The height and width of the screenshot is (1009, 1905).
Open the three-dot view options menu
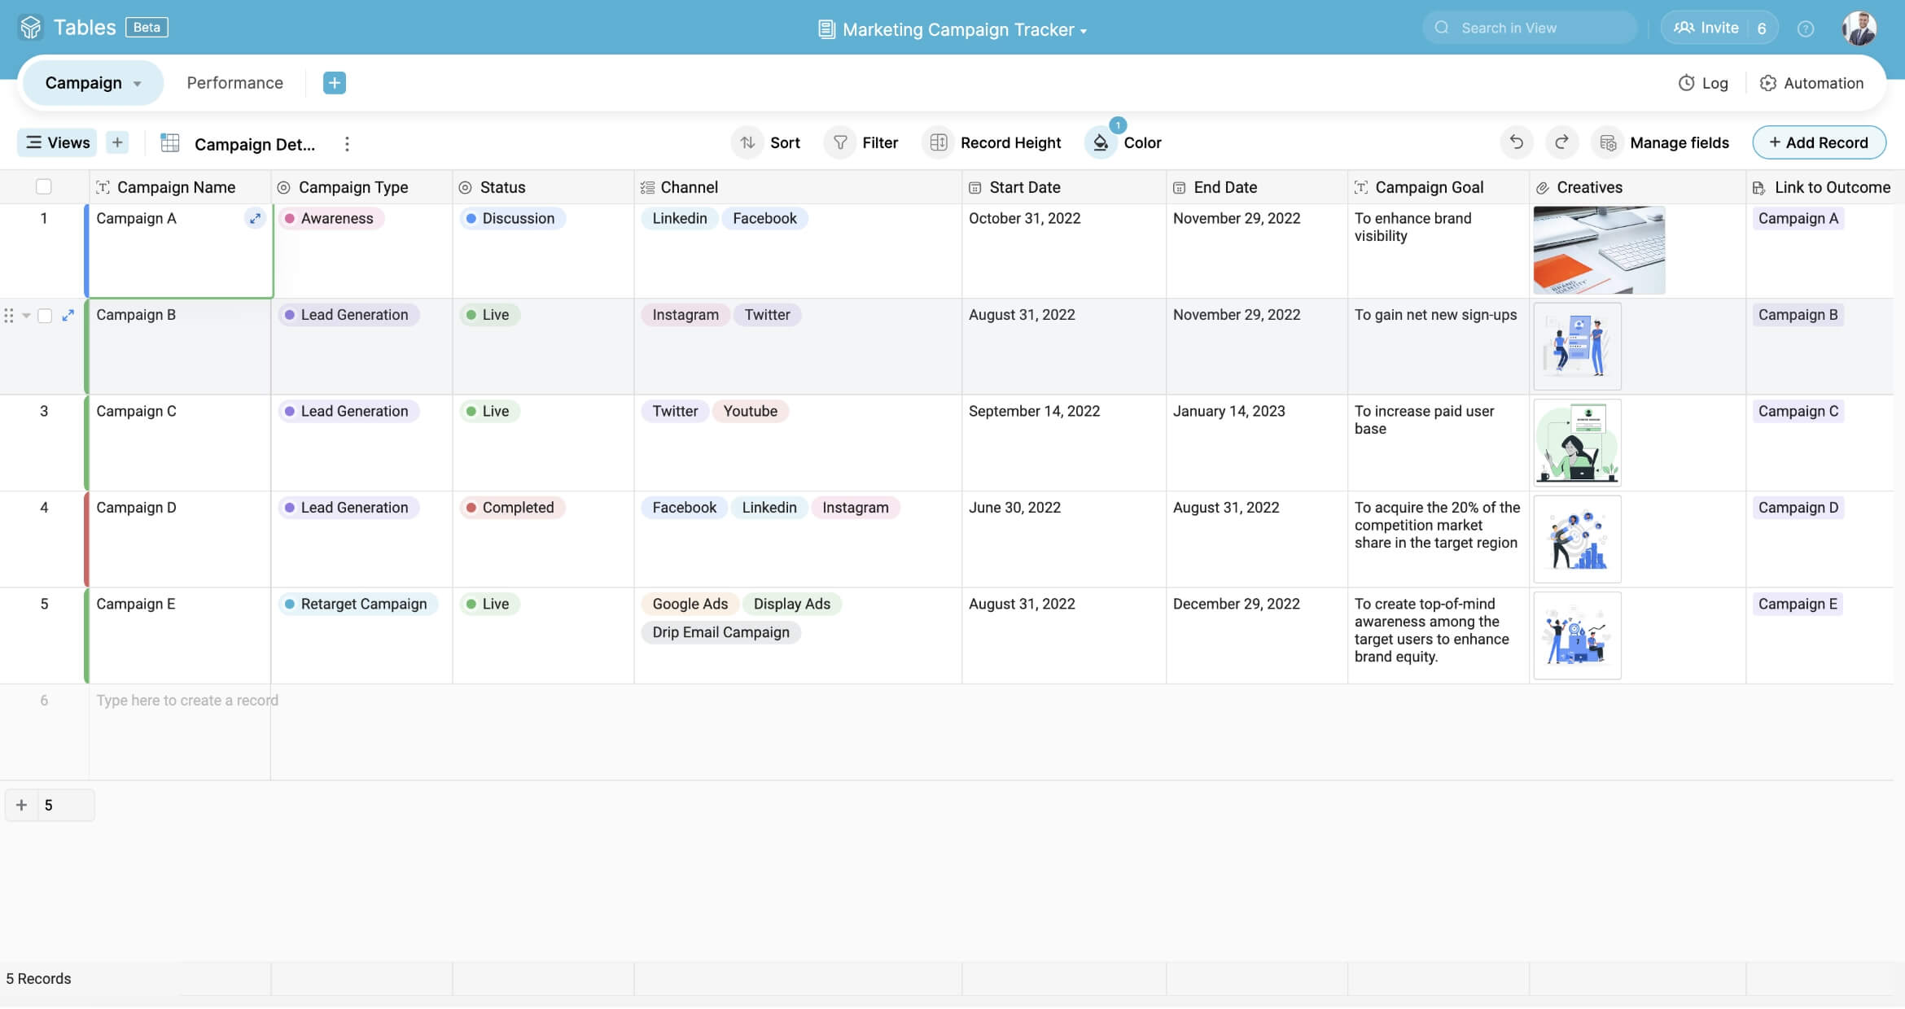[x=347, y=143]
